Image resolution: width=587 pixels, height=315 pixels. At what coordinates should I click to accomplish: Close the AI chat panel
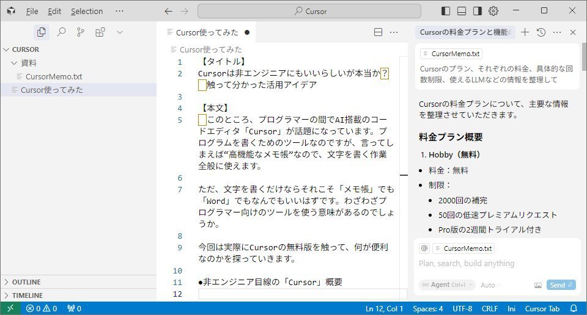point(573,32)
